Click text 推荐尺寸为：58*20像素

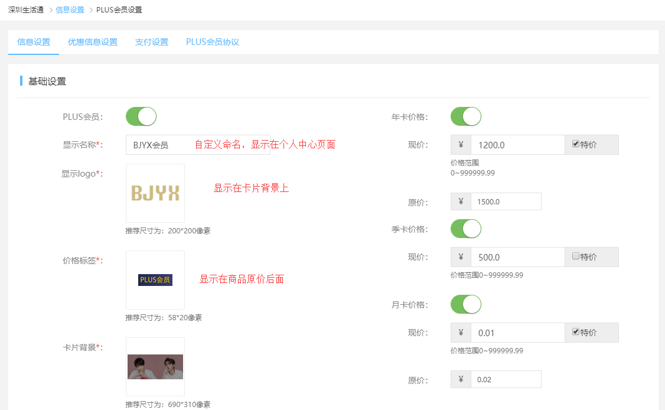click(164, 317)
